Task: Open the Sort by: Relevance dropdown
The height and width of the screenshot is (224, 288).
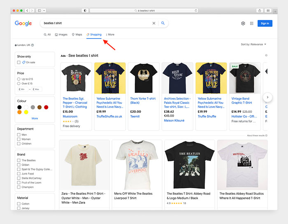Action: point(253,44)
